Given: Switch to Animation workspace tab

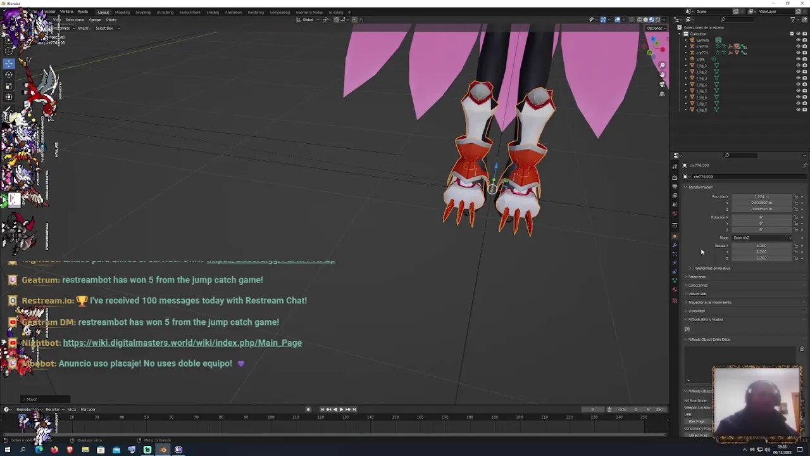Looking at the screenshot, I should click(233, 12).
